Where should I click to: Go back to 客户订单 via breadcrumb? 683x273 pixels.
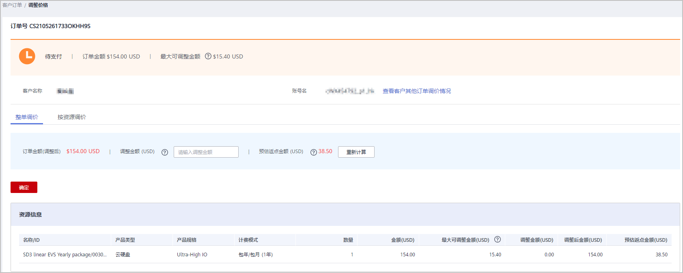point(12,5)
